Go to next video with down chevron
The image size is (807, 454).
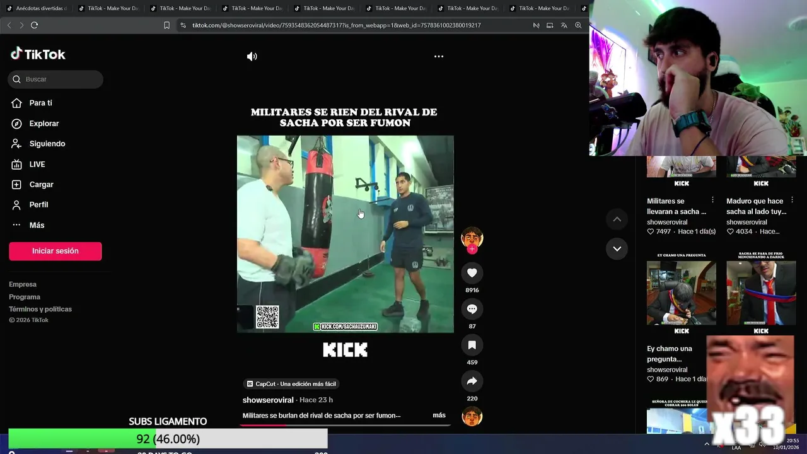tap(617, 248)
